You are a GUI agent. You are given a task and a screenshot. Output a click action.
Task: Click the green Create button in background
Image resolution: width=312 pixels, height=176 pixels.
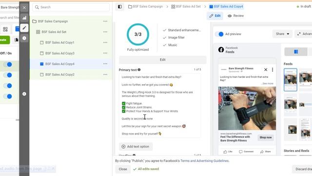(4, 40)
